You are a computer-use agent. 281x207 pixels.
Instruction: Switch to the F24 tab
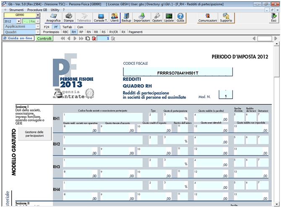point(47,27)
